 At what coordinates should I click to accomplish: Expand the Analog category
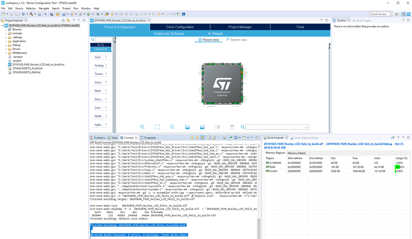101,66
